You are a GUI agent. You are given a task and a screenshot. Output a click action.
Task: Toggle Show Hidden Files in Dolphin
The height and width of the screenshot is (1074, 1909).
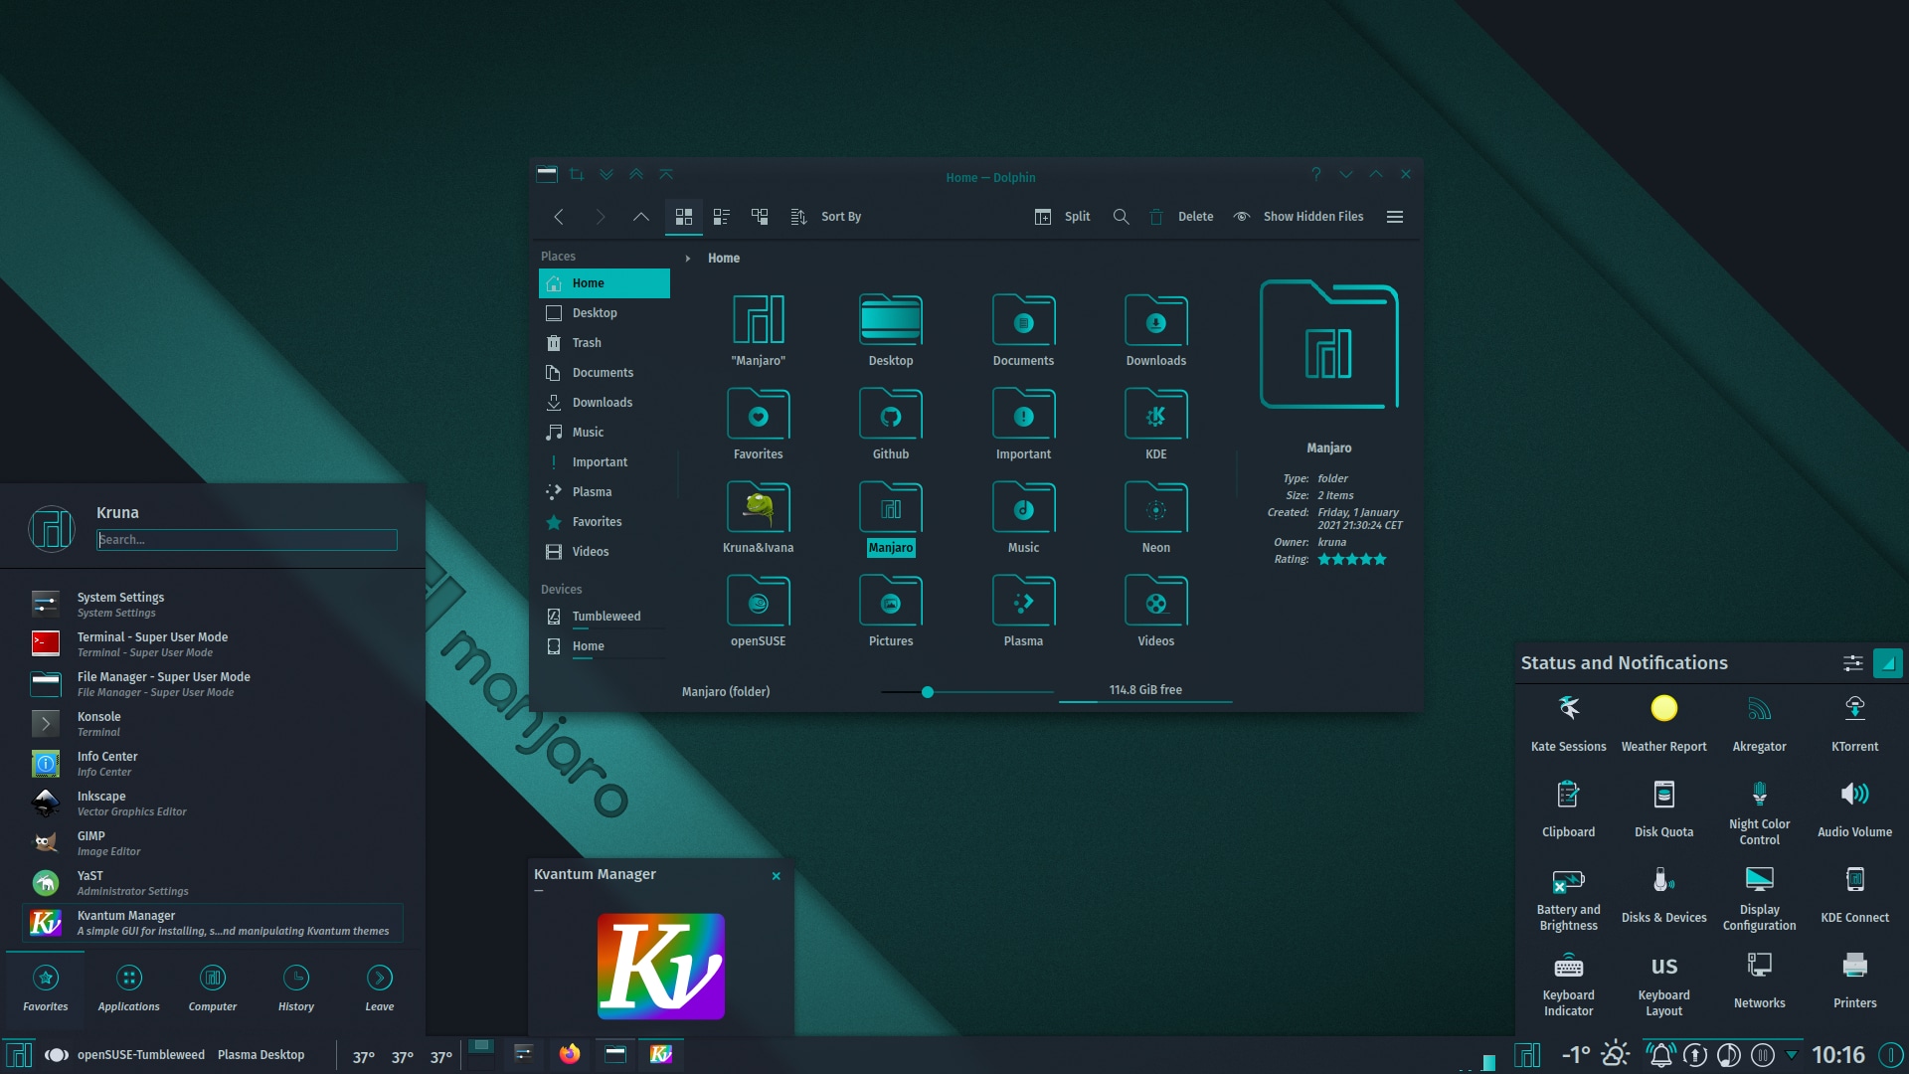(x=1298, y=216)
